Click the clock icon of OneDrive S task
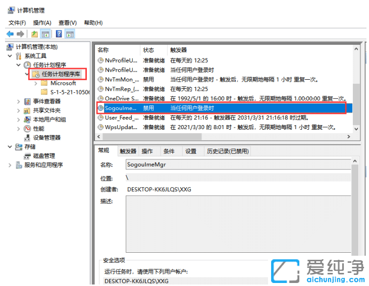Viewport: 369px width, 286px height. tap(100, 98)
